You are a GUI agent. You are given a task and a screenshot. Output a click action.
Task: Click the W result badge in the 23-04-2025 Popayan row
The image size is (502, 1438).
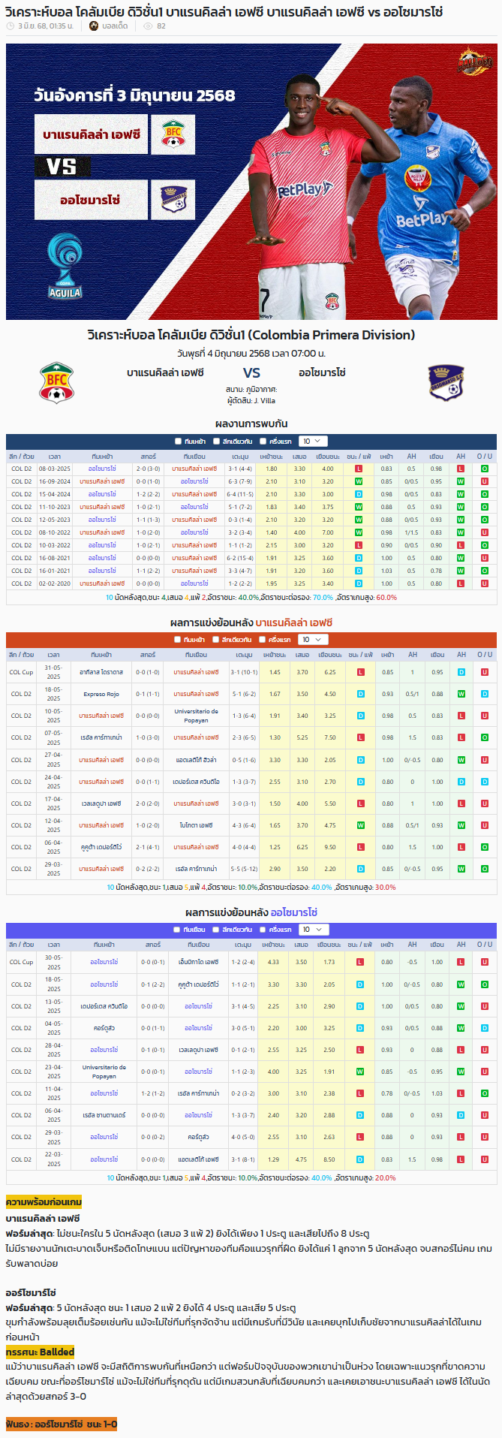point(360,1072)
